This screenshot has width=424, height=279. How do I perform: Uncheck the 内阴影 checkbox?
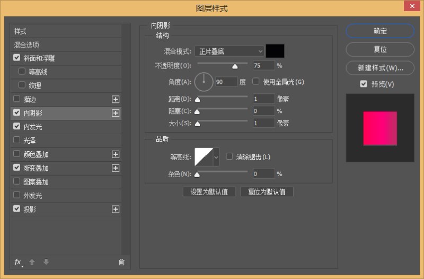click(17, 112)
